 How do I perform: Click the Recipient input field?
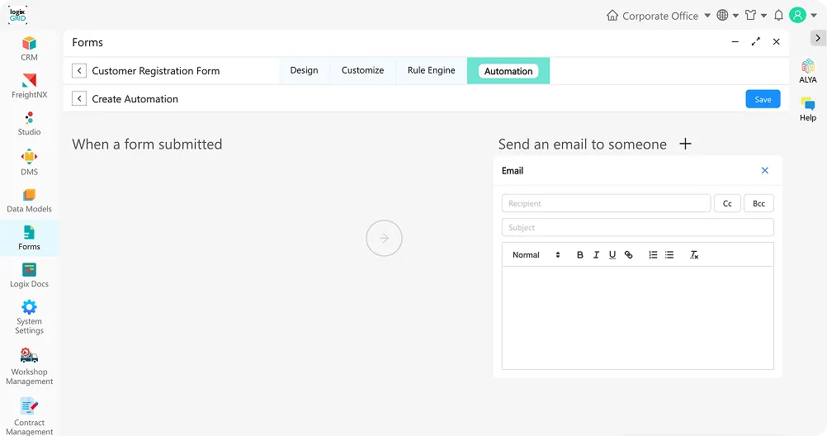606,203
